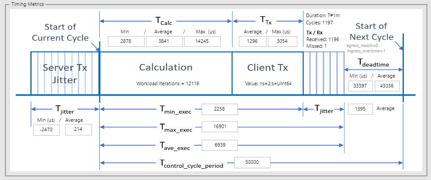
Task: Click the TCalc Max field showing 14245
Action: (202, 42)
